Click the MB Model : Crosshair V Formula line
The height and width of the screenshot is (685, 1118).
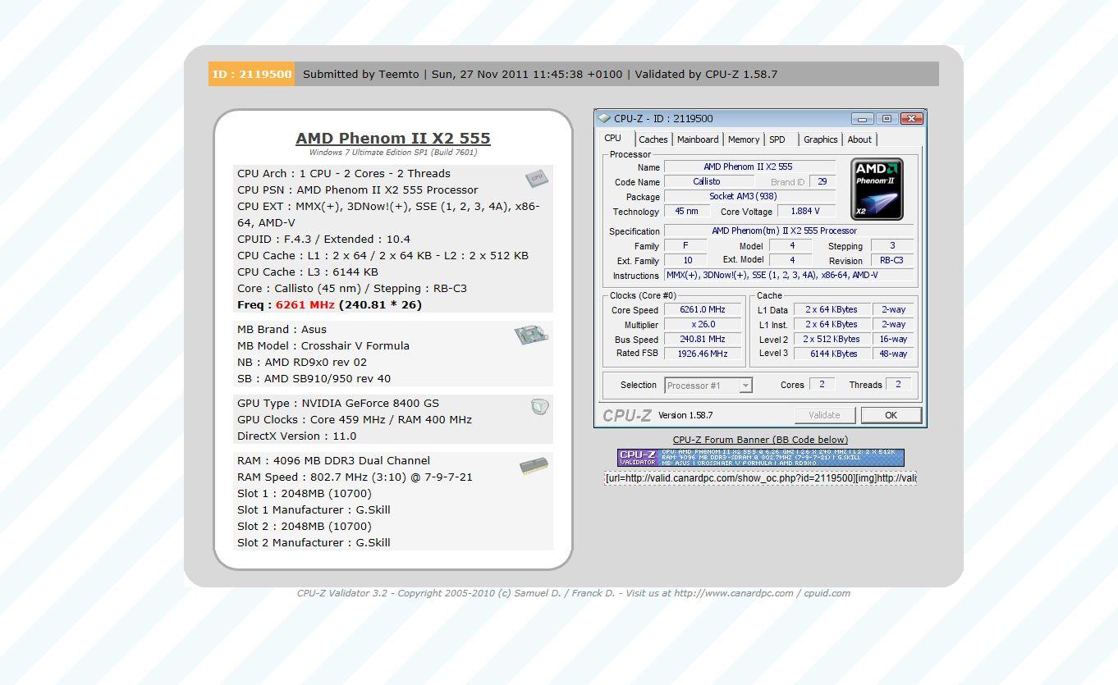[x=323, y=346]
